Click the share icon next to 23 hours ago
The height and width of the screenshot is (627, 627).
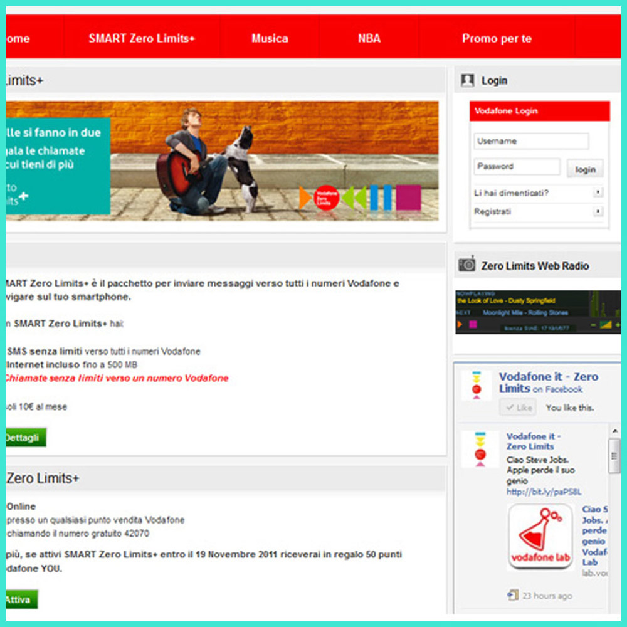[513, 595]
